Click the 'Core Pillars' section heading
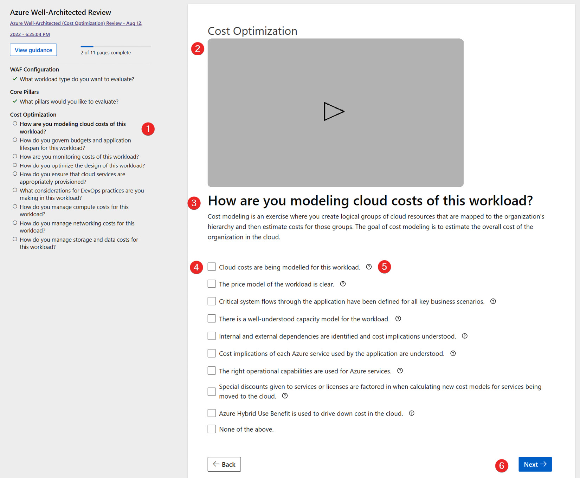The width and height of the screenshot is (580, 478). click(x=24, y=92)
